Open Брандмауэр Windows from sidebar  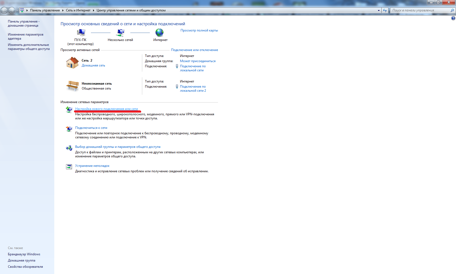24,254
